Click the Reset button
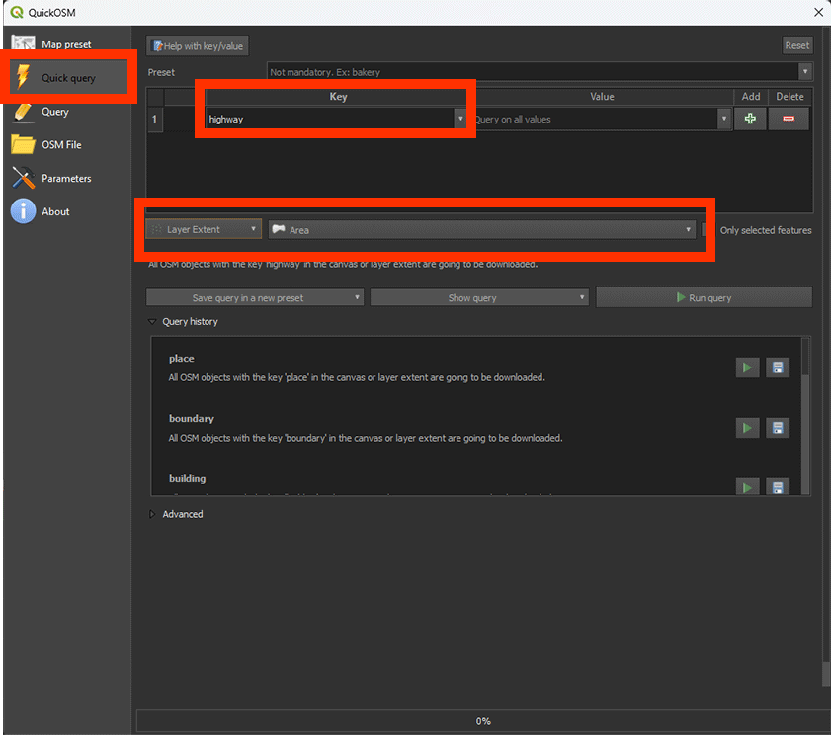The height and width of the screenshot is (735, 831). coord(796,45)
